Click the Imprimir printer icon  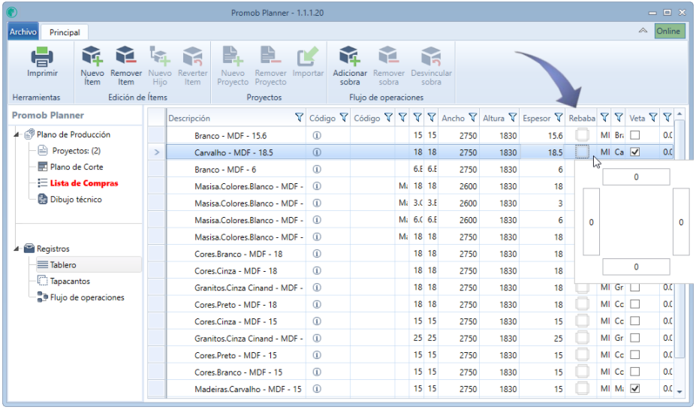click(x=42, y=57)
